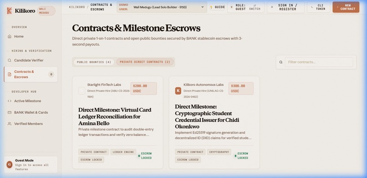Viewport: 367px width, 178px height.
Task: Click the Filter contracts search field
Action: tap(319, 62)
